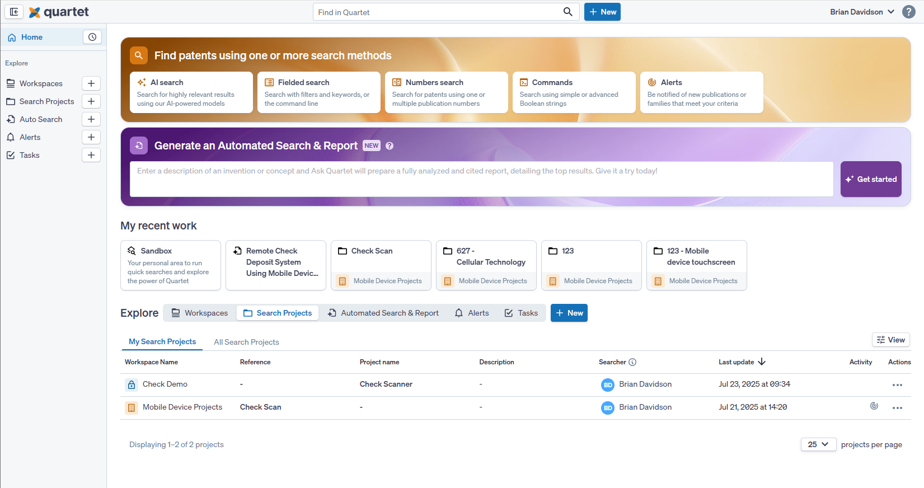Image resolution: width=924 pixels, height=488 pixels.
Task: Open the Commands search card
Action: coord(574,92)
